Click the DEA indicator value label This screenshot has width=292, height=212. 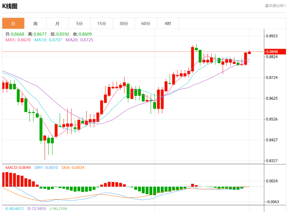(x=73, y=168)
